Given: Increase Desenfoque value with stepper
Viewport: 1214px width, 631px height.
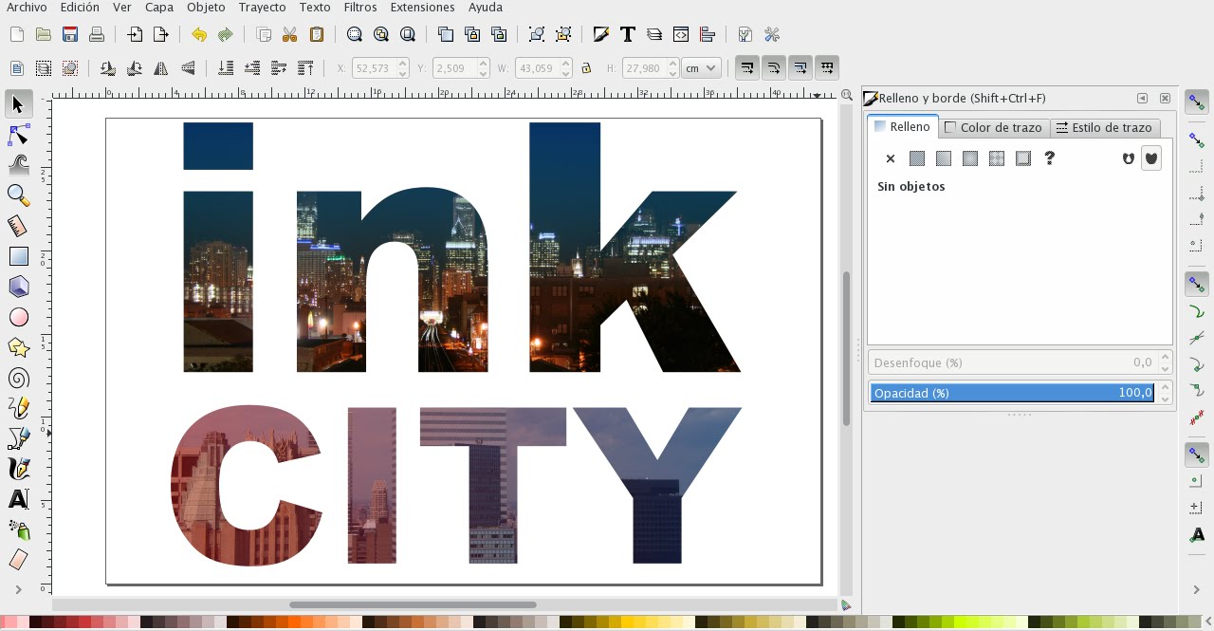Looking at the screenshot, I should click(x=1165, y=357).
